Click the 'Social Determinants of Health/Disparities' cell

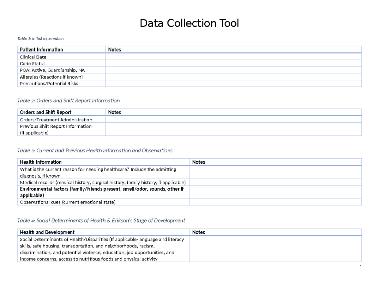[x=103, y=249]
